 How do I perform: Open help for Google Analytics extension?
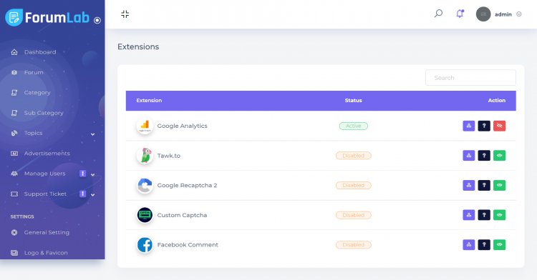(484, 126)
